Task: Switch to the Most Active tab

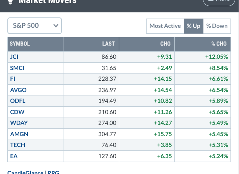Action: [x=165, y=26]
